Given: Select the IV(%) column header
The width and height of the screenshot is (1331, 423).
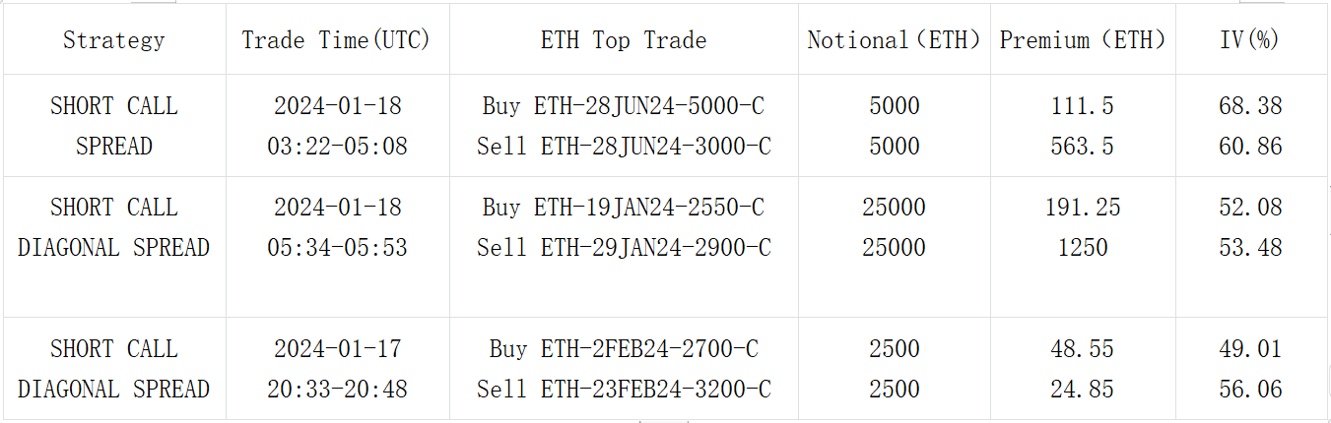Looking at the screenshot, I should pos(1249,40).
